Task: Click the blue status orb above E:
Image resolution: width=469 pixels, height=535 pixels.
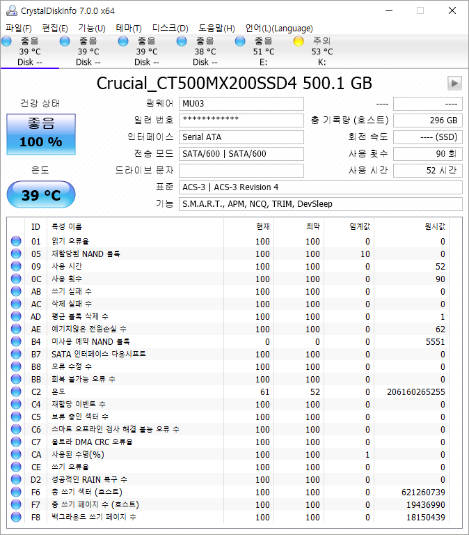Action: [x=240, y=41]
